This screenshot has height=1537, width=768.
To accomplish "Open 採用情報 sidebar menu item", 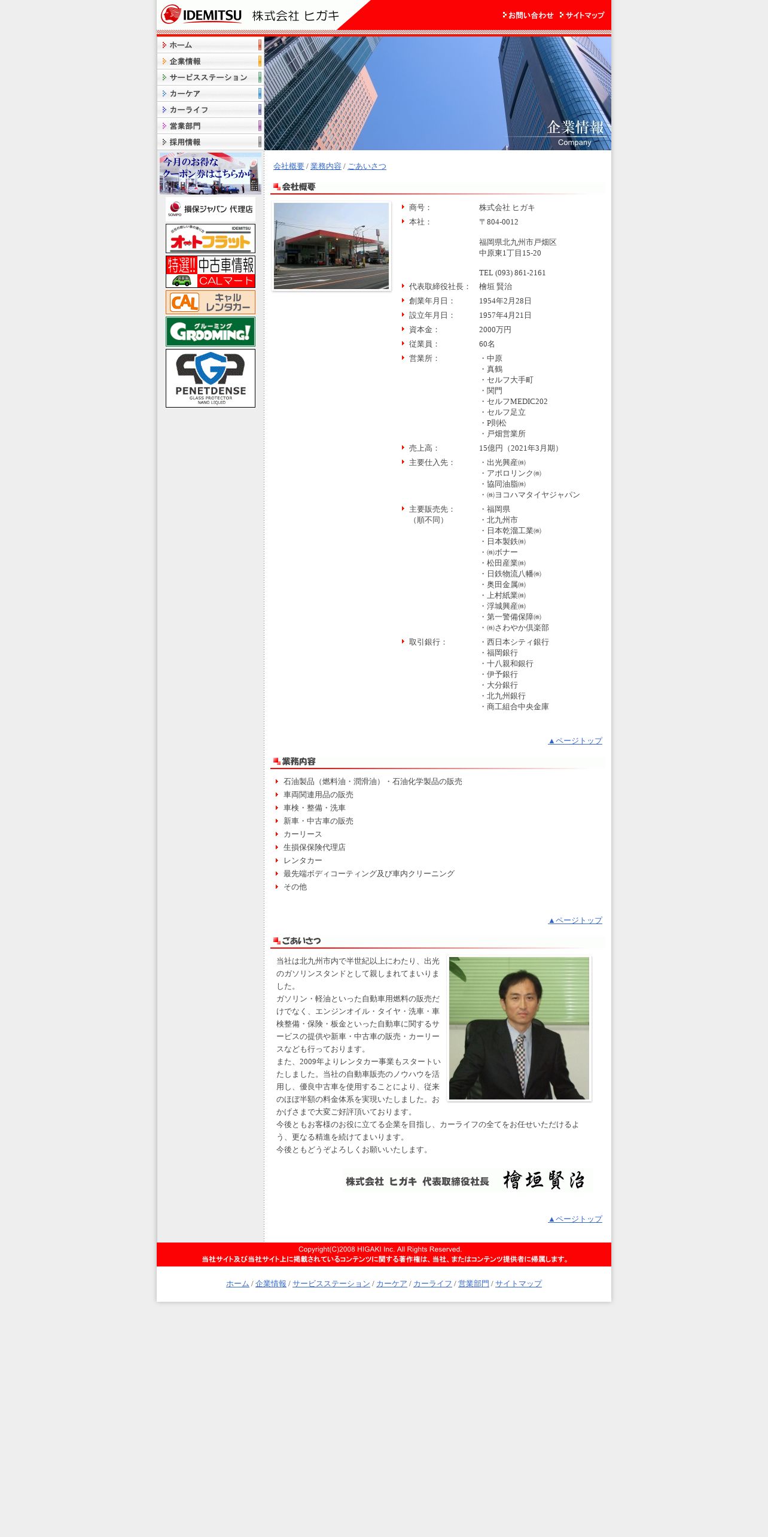I will (209, 142).
